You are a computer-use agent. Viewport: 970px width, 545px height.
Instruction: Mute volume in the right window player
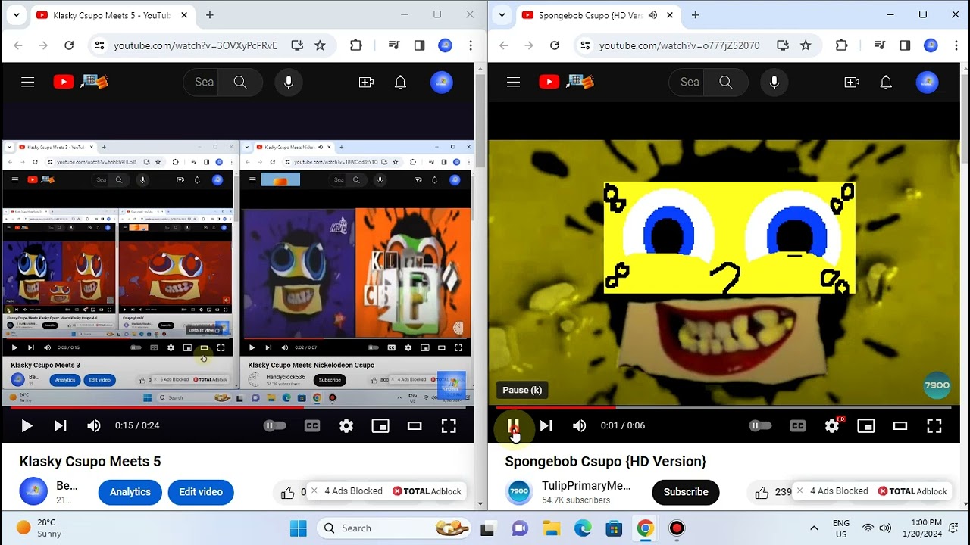click(580, 426)
